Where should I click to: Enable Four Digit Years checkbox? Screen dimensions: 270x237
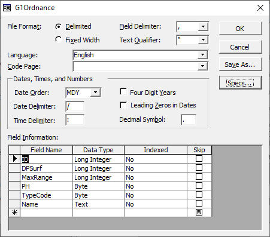tap(123, 92)
